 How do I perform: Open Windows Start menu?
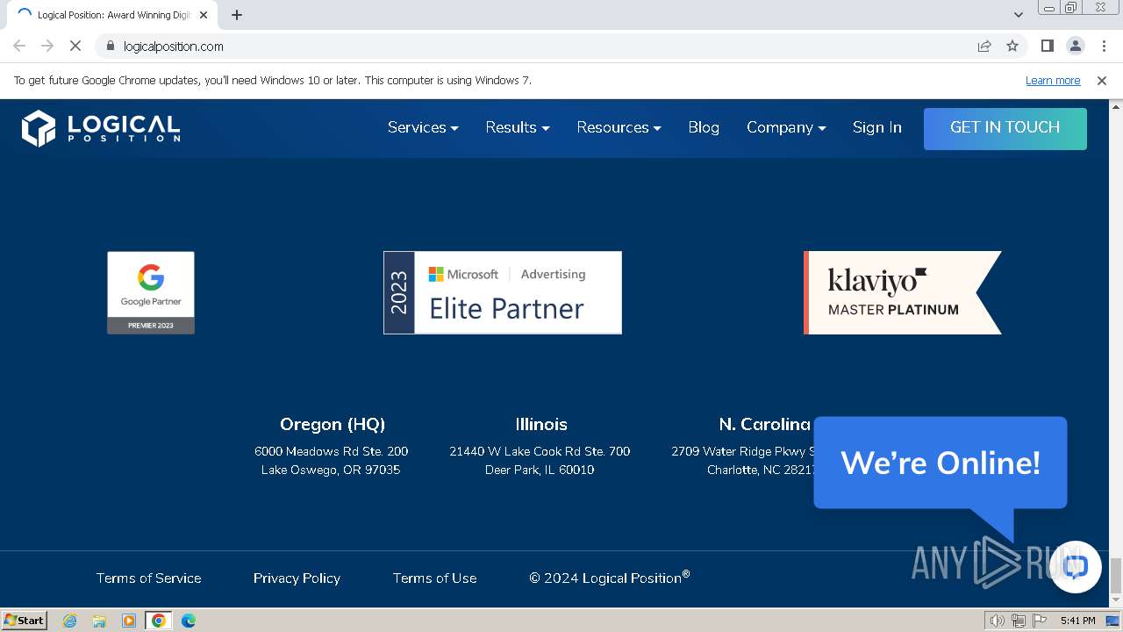click(x=25, y=620)
